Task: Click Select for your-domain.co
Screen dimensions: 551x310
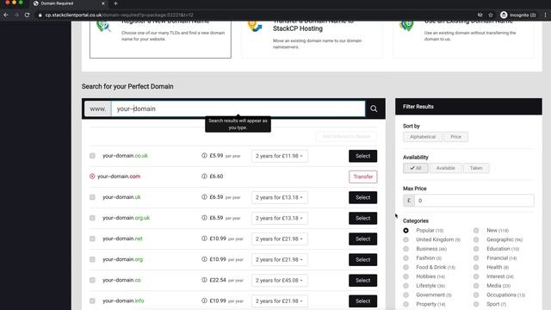Action: [x=363, y=281]
